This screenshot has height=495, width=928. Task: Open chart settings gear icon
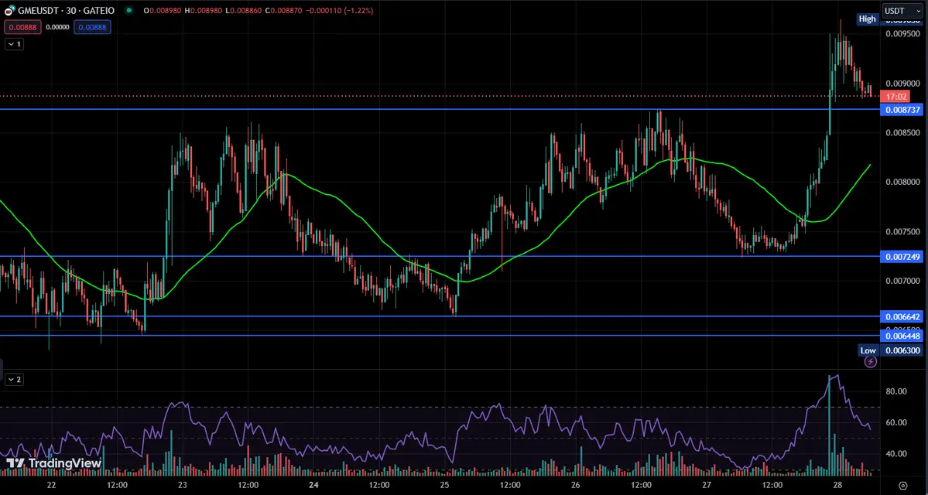[x=902, y=485]
